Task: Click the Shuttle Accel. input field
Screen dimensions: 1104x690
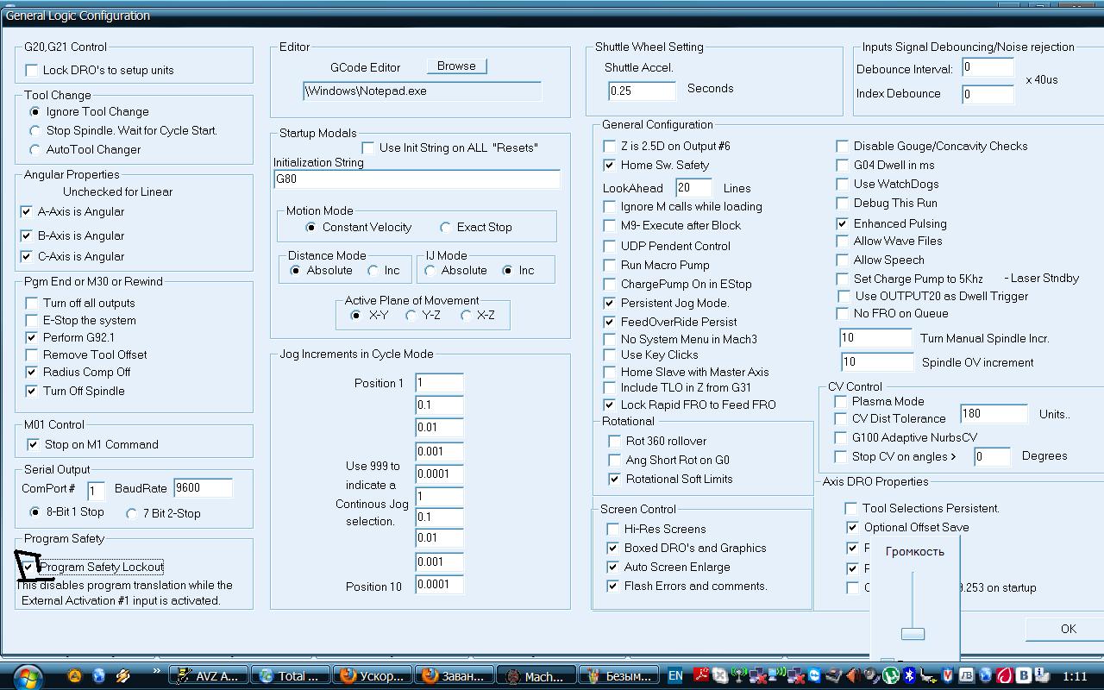Action: tap(642, 91)
